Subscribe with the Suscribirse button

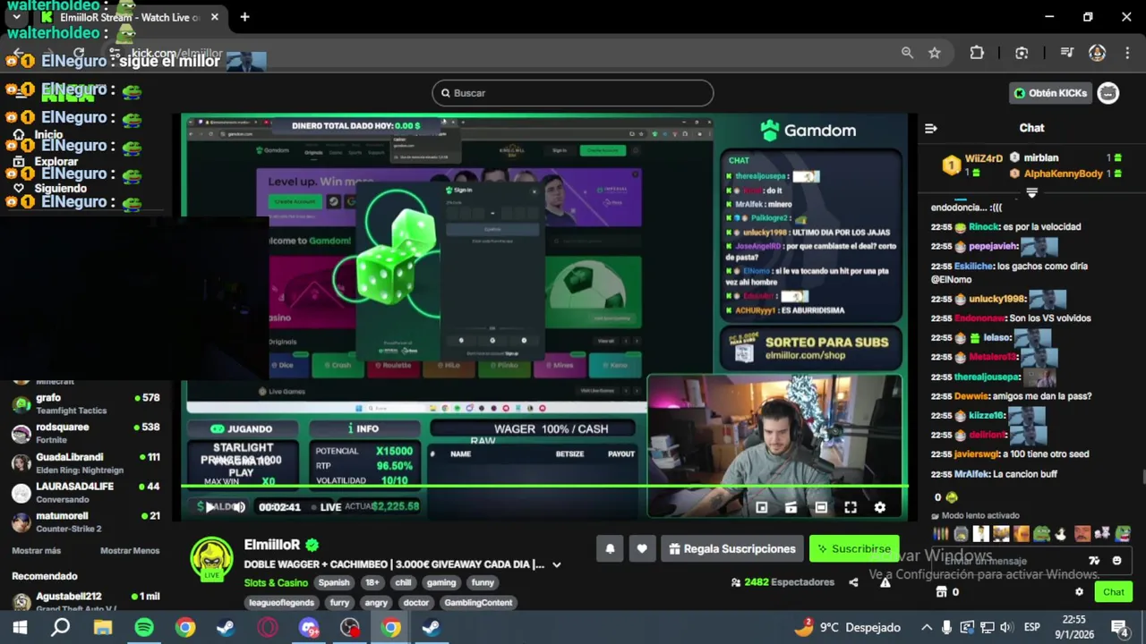coord(853,549)
